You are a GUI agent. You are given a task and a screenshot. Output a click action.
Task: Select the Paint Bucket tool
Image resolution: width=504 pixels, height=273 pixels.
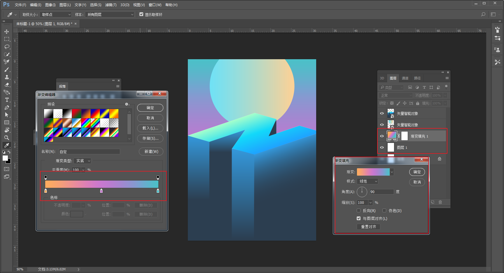(7, 92)
